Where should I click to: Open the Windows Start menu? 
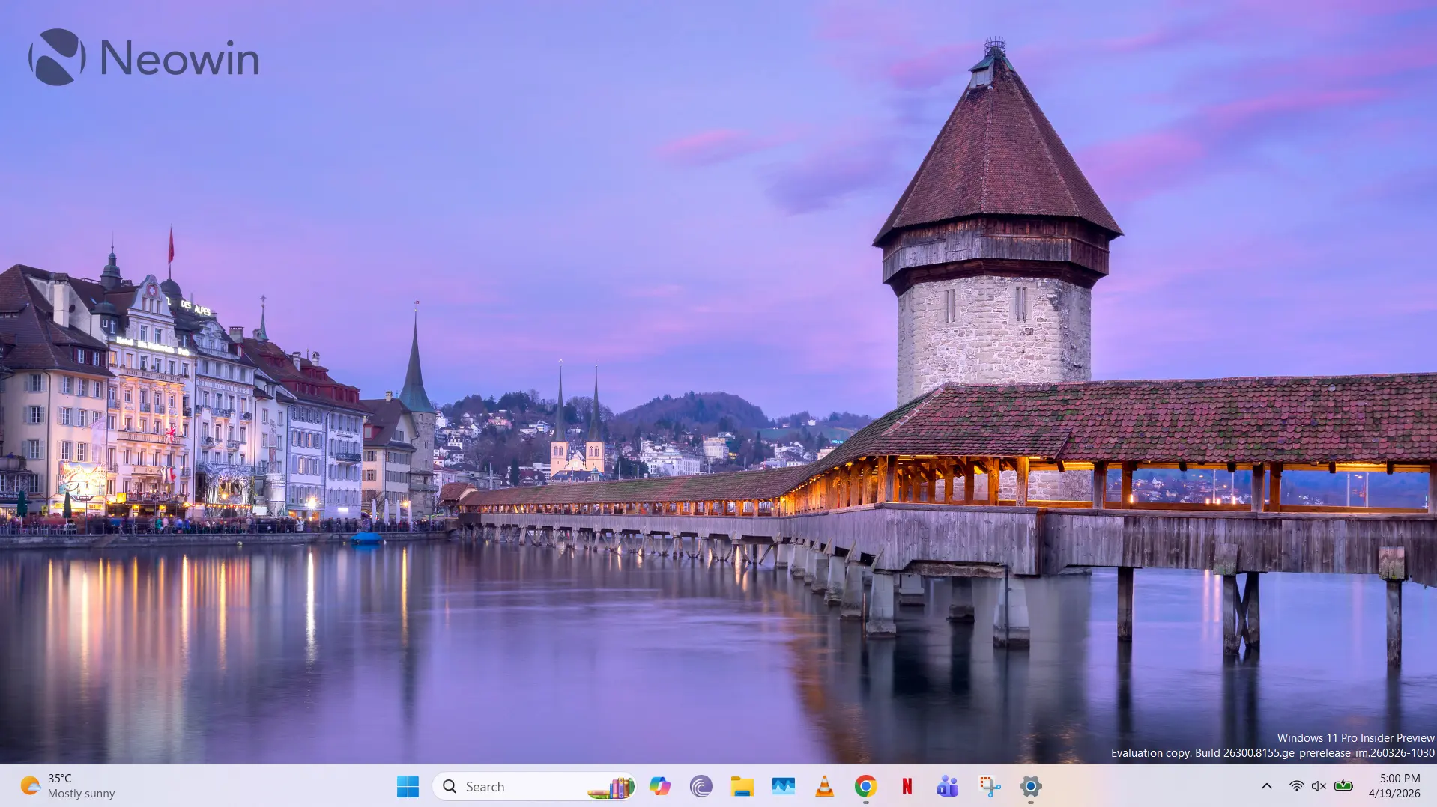408,786
